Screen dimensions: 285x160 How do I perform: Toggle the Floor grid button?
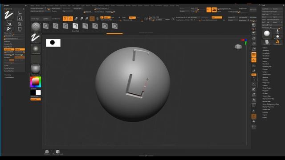(254, 60)
